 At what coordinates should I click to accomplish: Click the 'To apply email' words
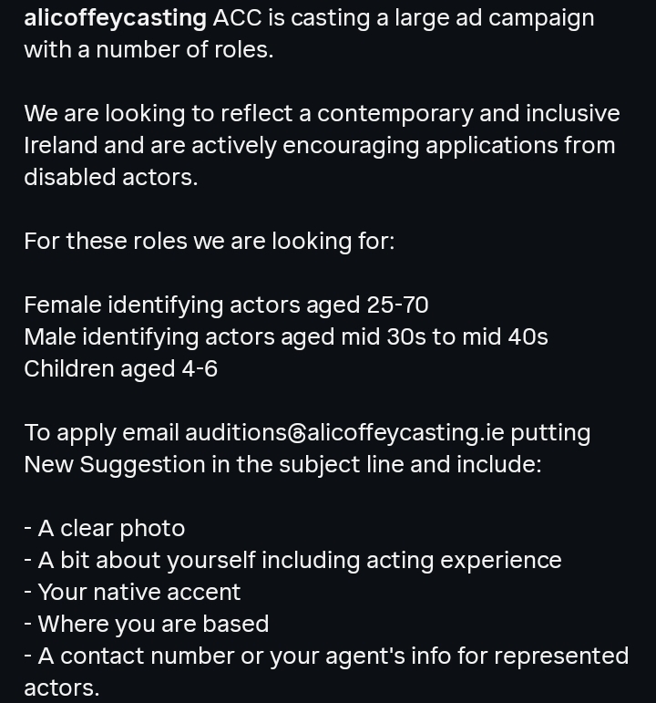point(102,433)
